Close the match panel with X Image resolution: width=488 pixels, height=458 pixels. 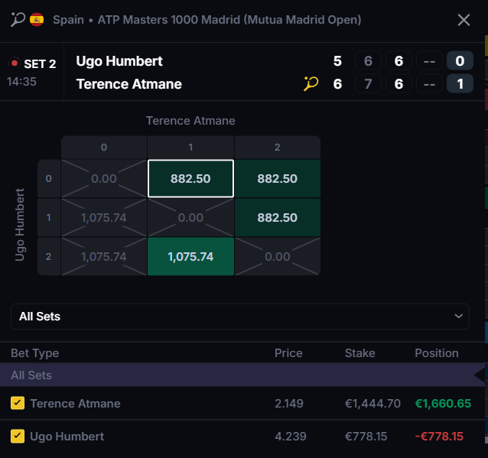point(464,20)
